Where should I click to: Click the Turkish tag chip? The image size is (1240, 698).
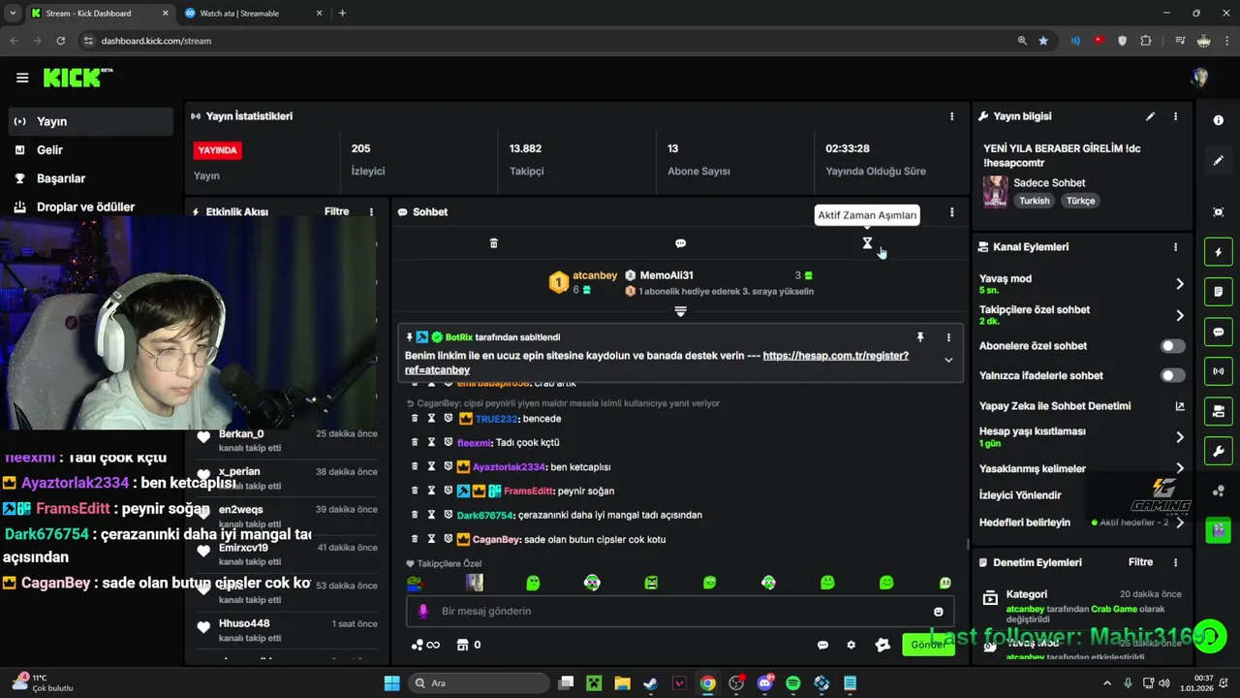(x=1034, y=201)
